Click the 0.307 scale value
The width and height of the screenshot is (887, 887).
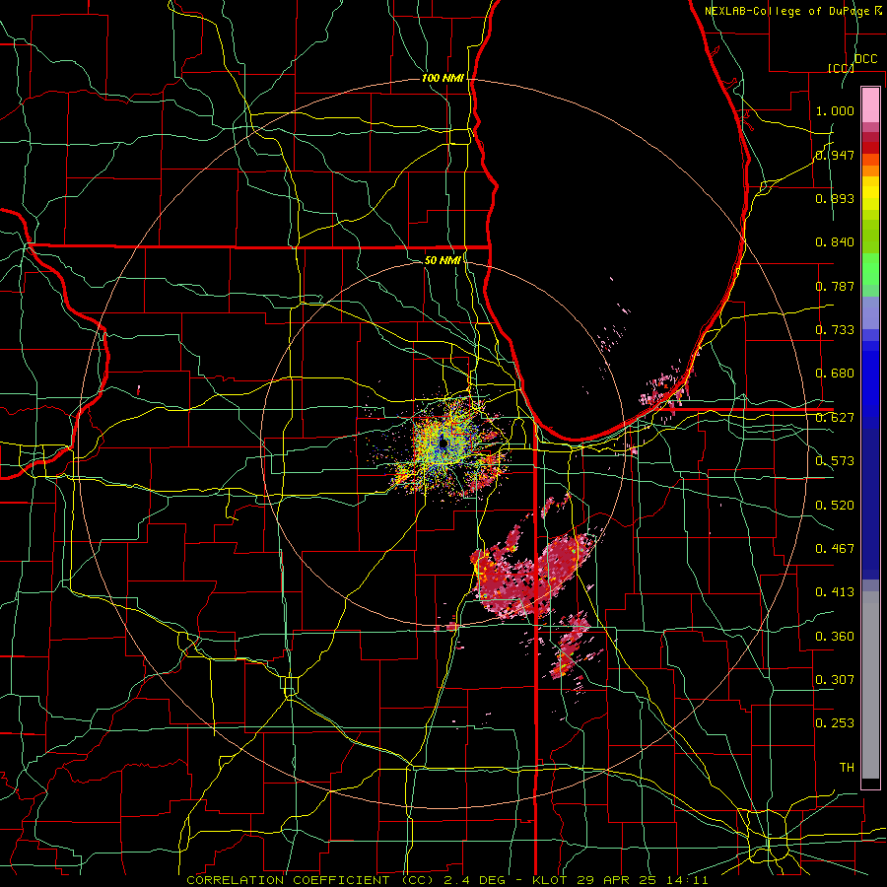[x=835, y=680]
